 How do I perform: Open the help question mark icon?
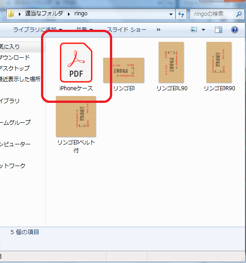point(235,30)
